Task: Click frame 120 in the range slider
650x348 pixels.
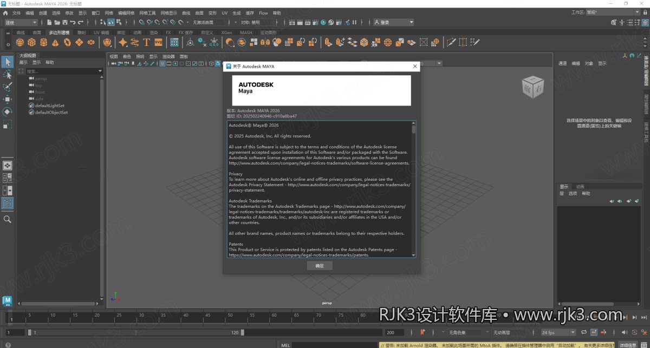Action: [235, 332]
